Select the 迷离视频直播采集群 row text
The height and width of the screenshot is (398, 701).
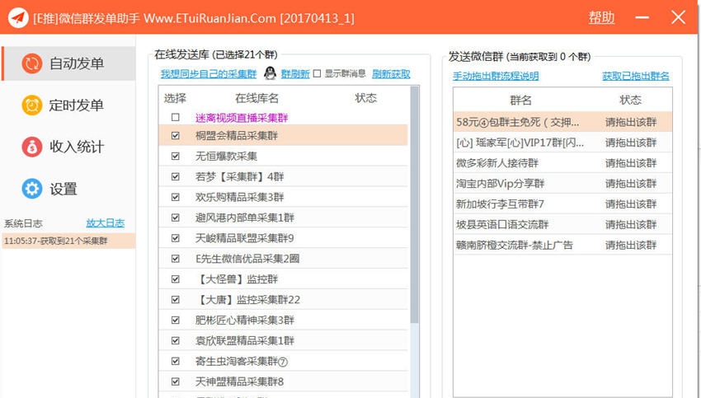click(242, 118)
